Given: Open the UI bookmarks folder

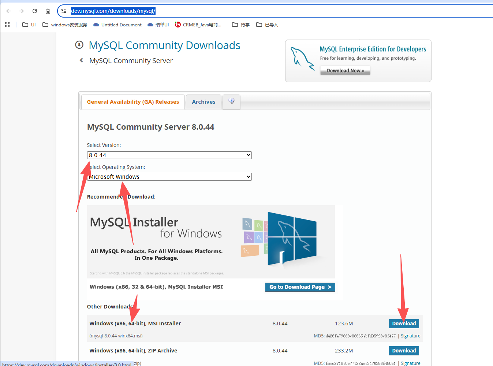Looking at the screenshot, I should pos(29,25).
